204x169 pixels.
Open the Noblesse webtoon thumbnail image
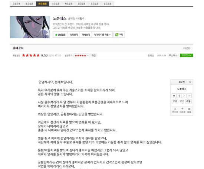pyautogui.click(x=30, y=27)
